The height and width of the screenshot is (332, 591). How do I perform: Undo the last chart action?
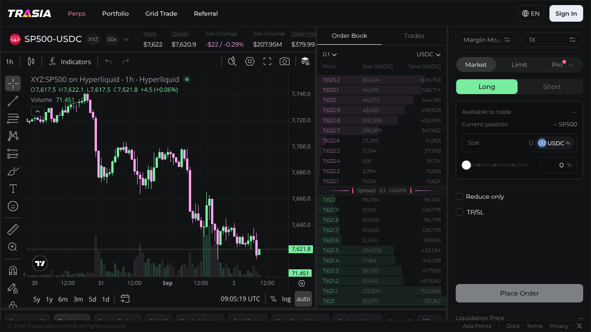coord(109,61)
